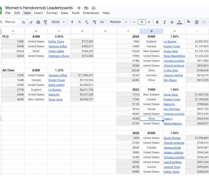Open the Angela Jordison link

(173, 152)
